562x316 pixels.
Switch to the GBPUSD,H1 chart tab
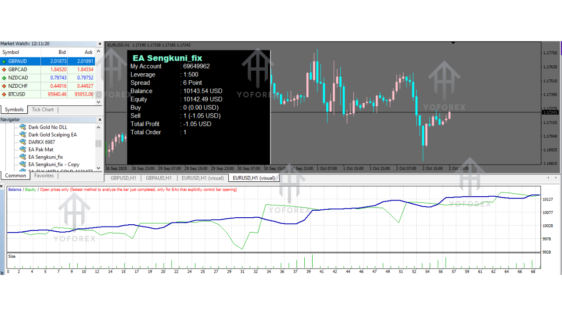(123, 178)
